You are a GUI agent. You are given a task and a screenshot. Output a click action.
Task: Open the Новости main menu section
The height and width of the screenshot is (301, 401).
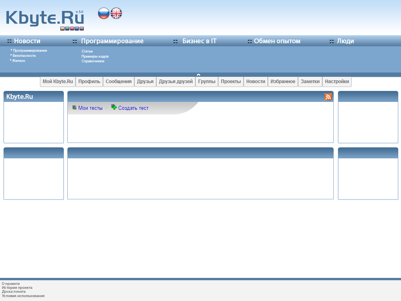pyautogui.click(x=27, y=41)
